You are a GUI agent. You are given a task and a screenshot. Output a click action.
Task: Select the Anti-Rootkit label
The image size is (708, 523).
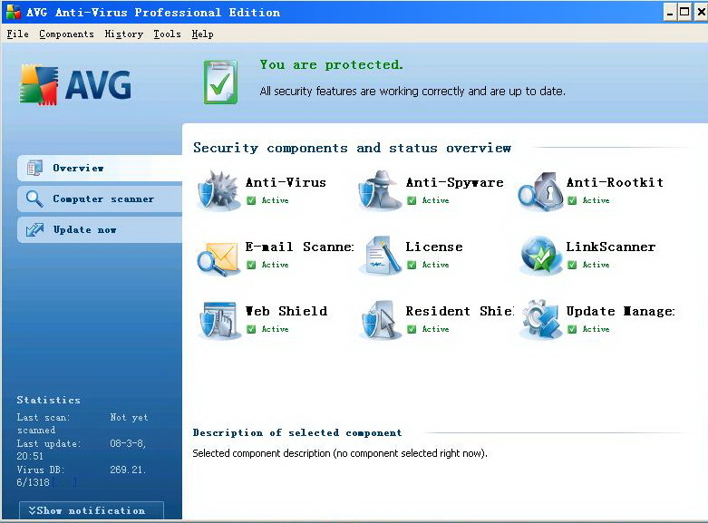[615, 182]
